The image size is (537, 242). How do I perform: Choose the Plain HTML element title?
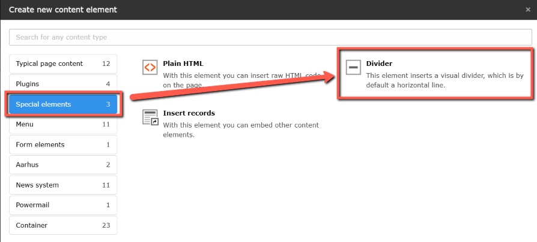[183, 63]
